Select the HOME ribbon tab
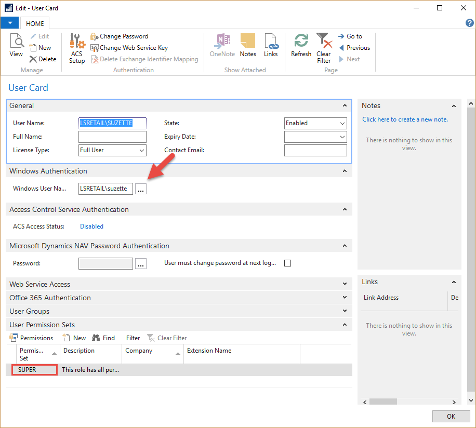Screen dimensions: 476x428 (x=35, y=23)
